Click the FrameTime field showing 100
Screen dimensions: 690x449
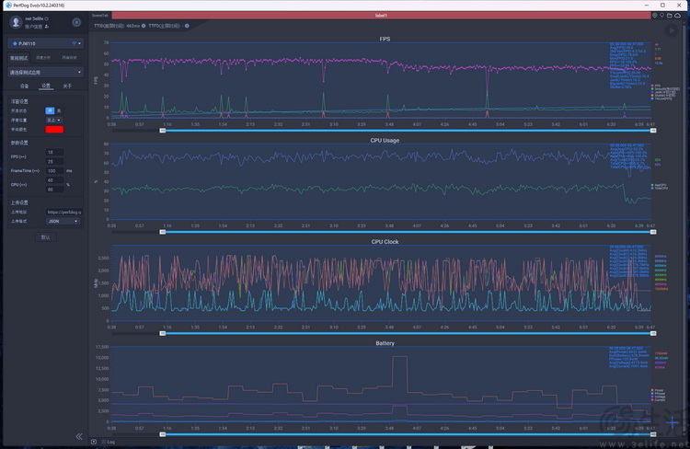54,171
